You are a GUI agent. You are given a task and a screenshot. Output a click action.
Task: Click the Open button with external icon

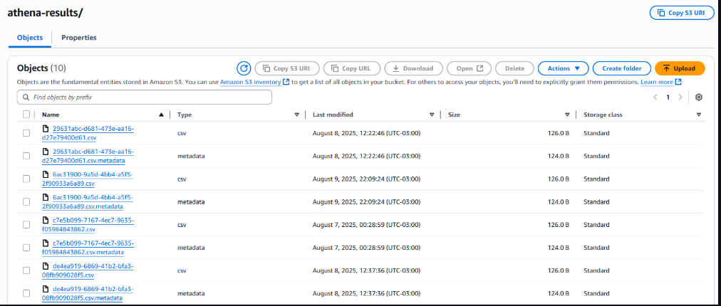click(470, 68)
